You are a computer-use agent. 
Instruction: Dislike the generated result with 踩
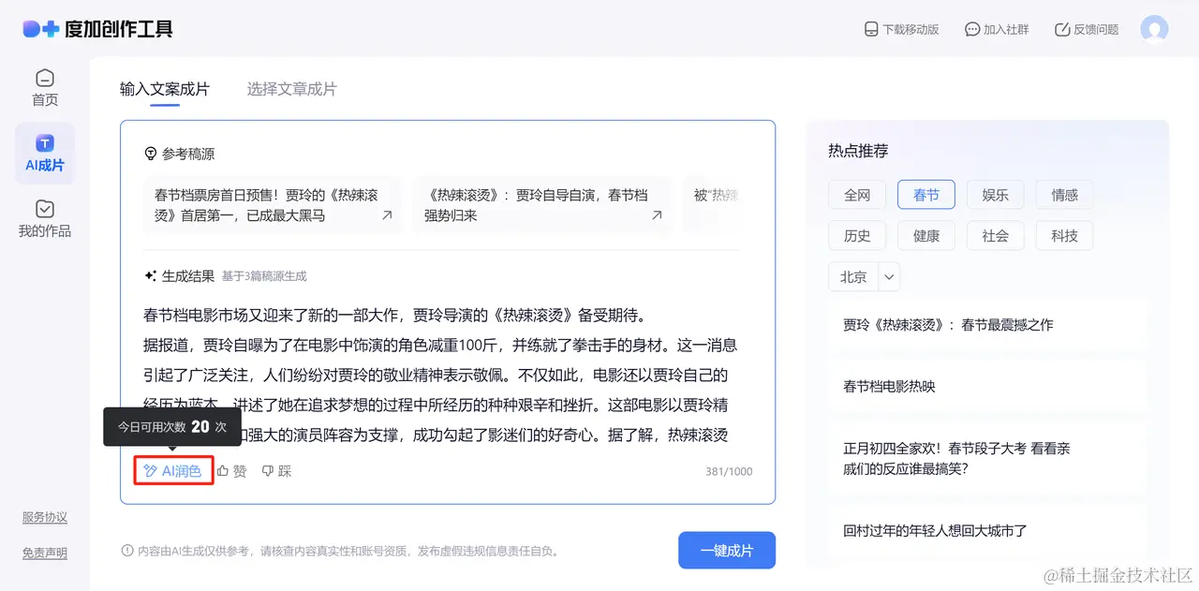click(276, 471)
